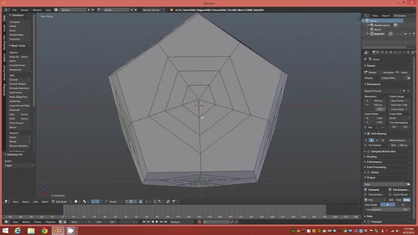Open the Blender Render engine dropdown
The width and height of the screenshot is (418, 235).
[x=153, y=10]
